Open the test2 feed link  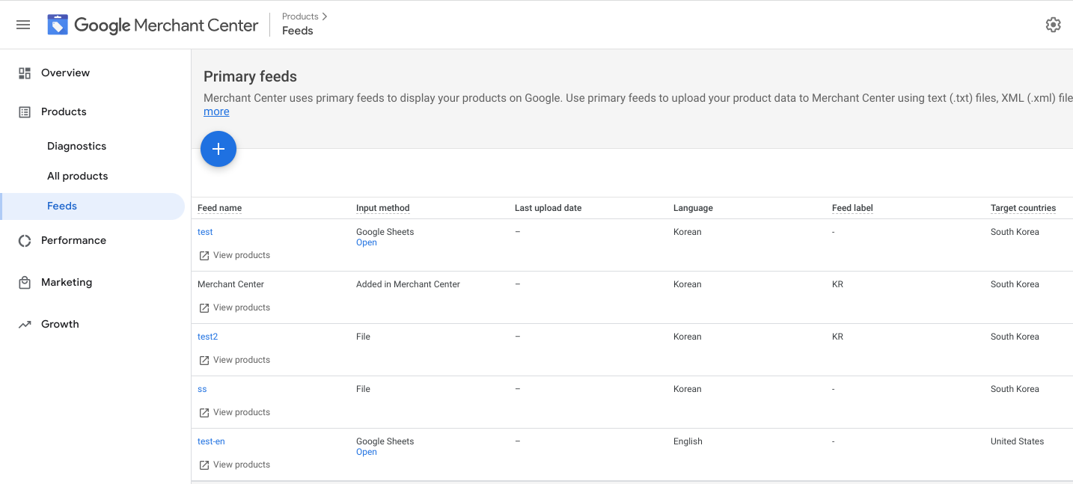(x=207, y=337)
